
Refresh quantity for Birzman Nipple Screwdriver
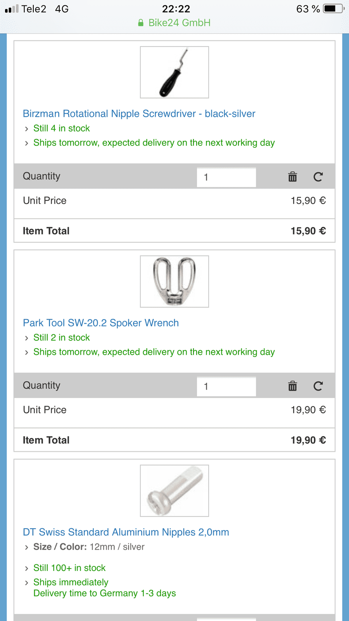point(318,177)
